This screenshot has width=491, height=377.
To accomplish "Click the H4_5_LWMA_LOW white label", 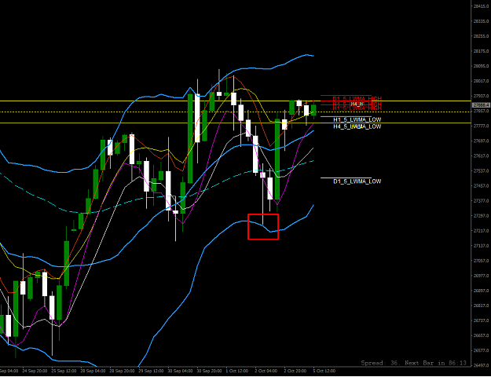I will [x=357, y=126].
